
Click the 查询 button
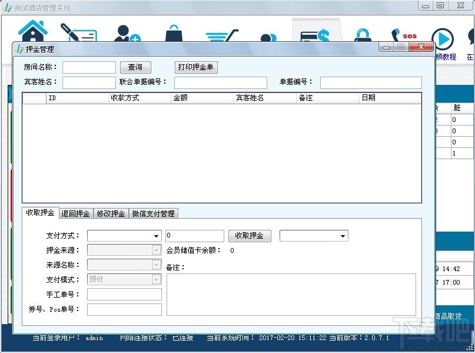(x=135, y=67)
